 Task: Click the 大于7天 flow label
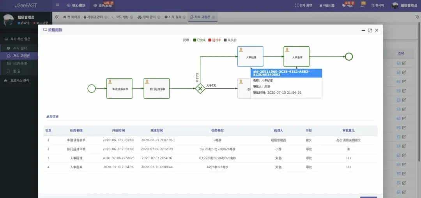tap(211, 85)
